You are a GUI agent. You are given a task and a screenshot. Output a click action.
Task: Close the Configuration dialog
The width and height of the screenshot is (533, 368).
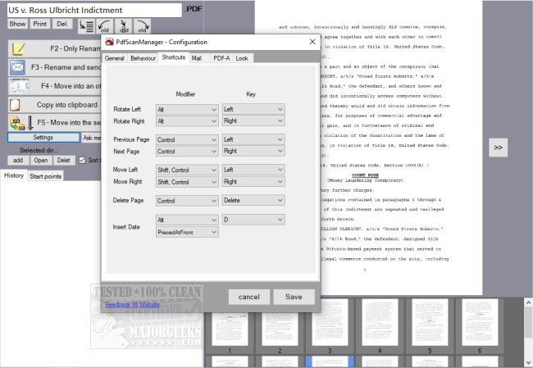point(312,42)
